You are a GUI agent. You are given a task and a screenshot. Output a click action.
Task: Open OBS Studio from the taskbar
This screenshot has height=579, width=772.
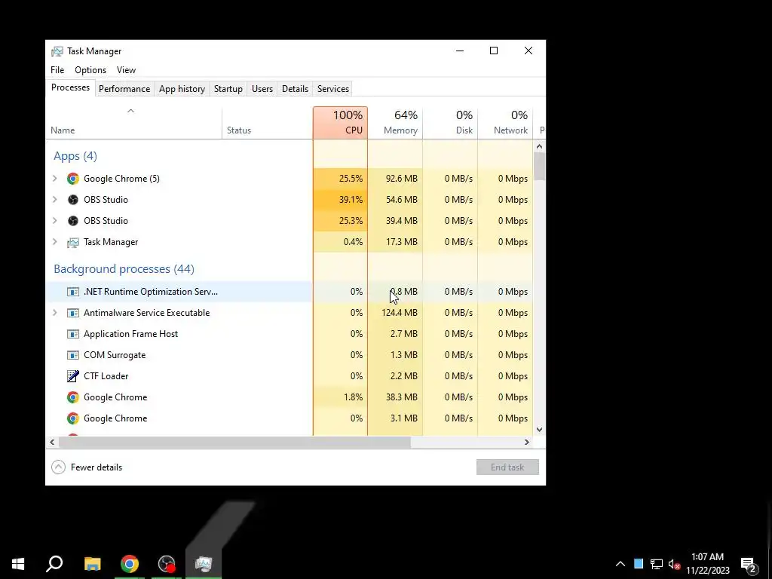[167, 564]
